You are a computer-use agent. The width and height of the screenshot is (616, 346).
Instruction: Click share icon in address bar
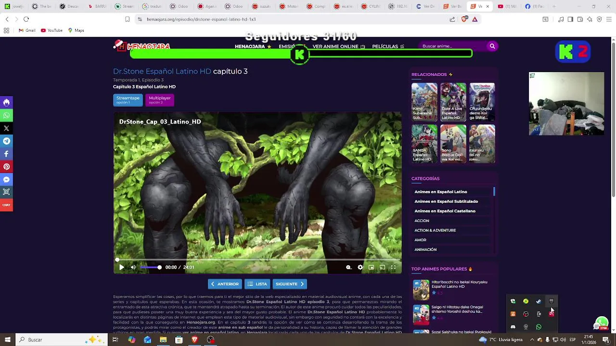click(x=452, y=19)
